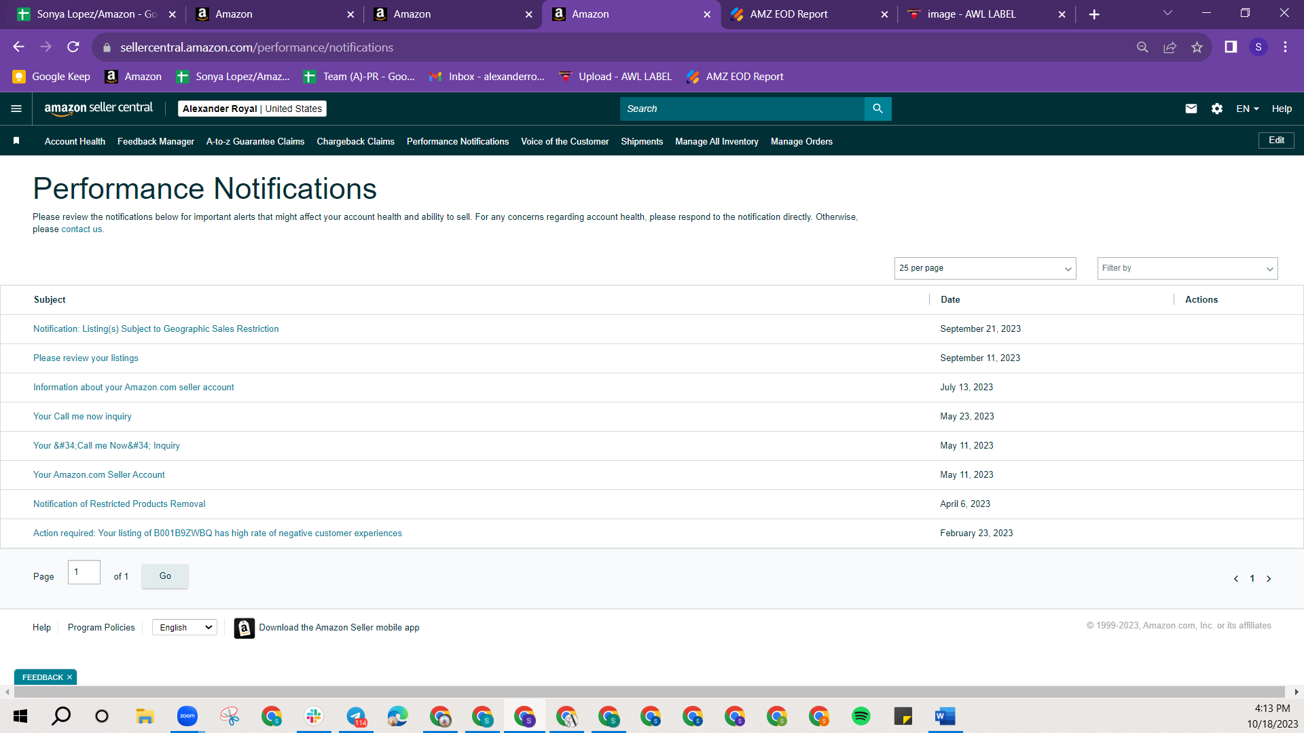Open the Google Keep bookmark
This screenshot has width=1304, height=733.
[52, 77]
